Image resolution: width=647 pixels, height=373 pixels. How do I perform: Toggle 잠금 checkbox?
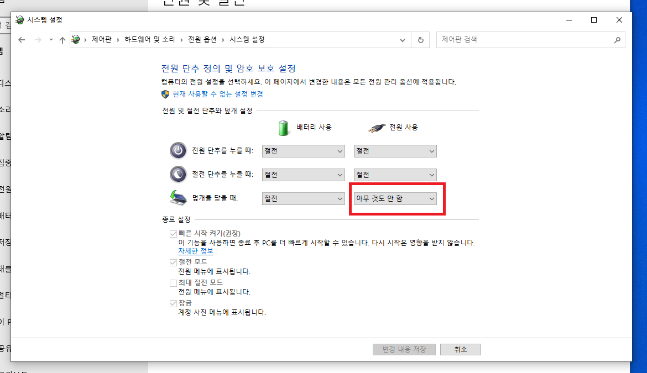[x=173, y=304]
